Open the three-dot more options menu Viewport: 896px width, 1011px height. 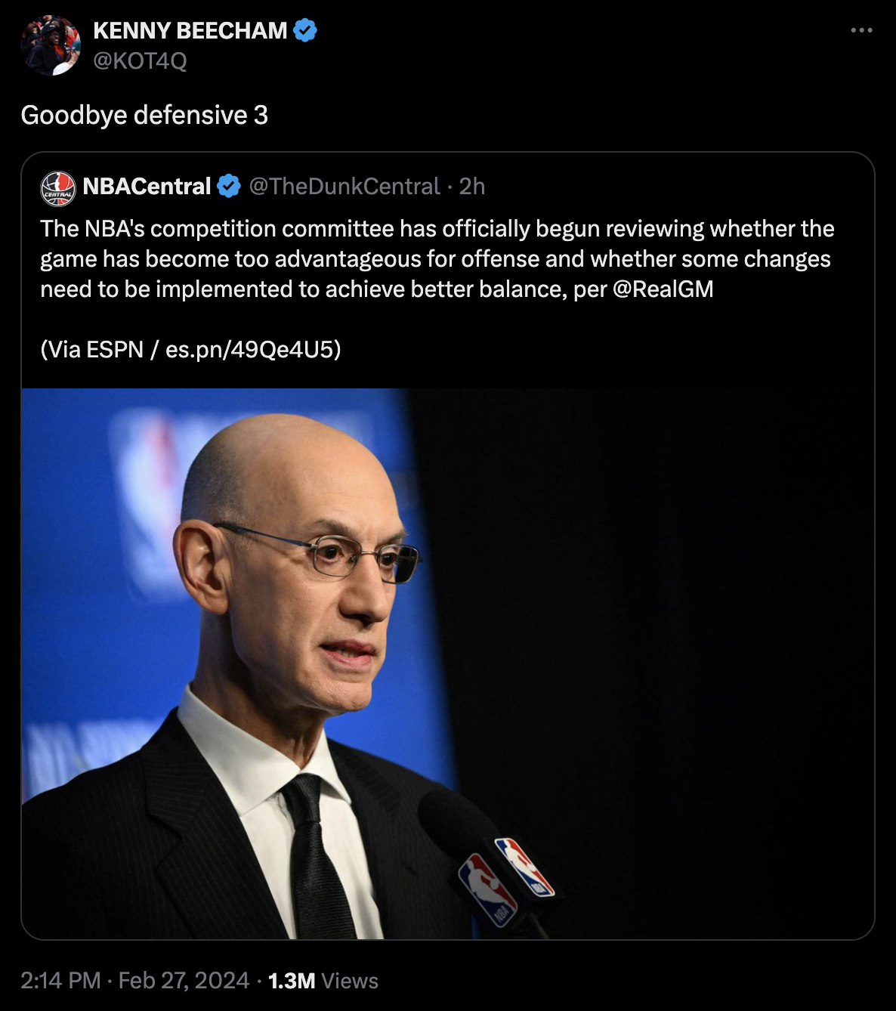[x=861, y=30]
